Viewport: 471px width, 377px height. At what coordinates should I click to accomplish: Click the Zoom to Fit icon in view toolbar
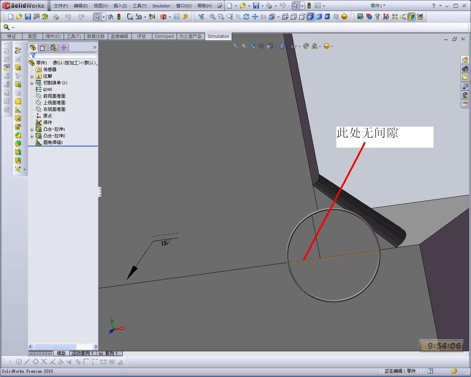[x=212, y=17]
